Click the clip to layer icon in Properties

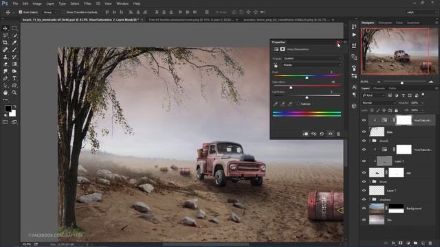pyautogui.click(x=305, y=134)
